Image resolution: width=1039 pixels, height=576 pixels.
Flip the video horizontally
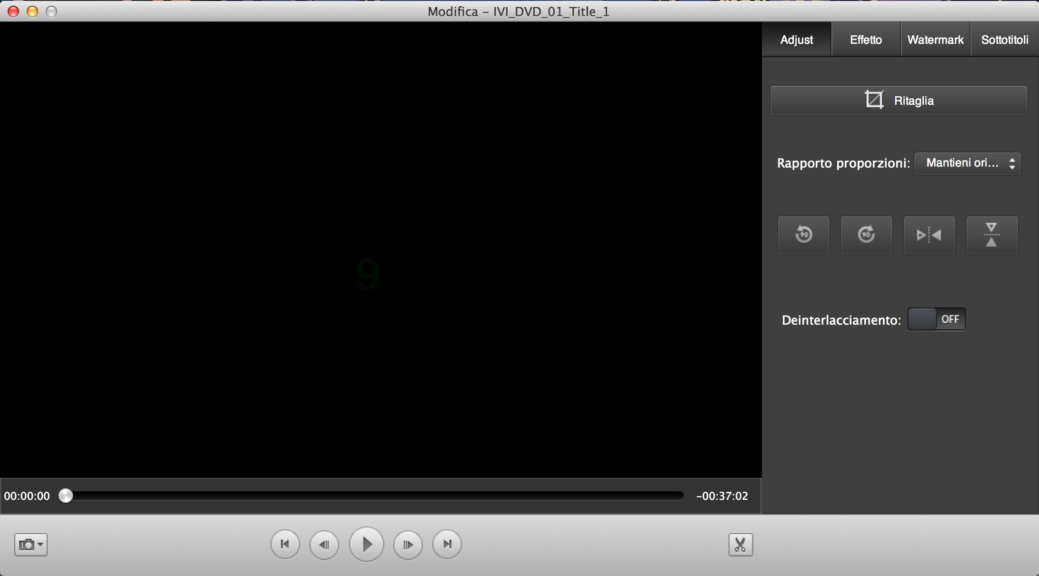[x=929, y=235]
